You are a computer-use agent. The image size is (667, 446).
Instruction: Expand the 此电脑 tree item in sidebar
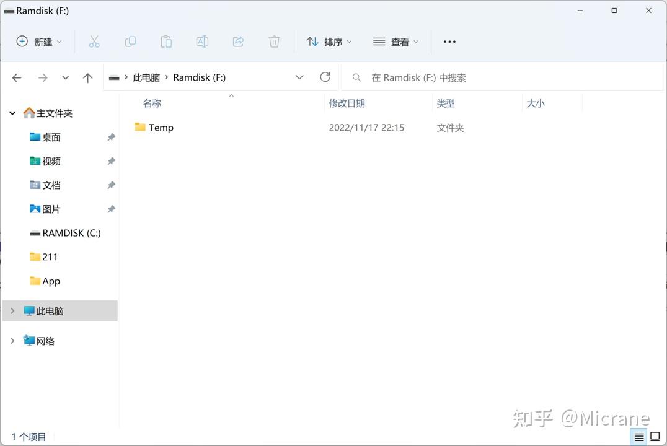12,310
